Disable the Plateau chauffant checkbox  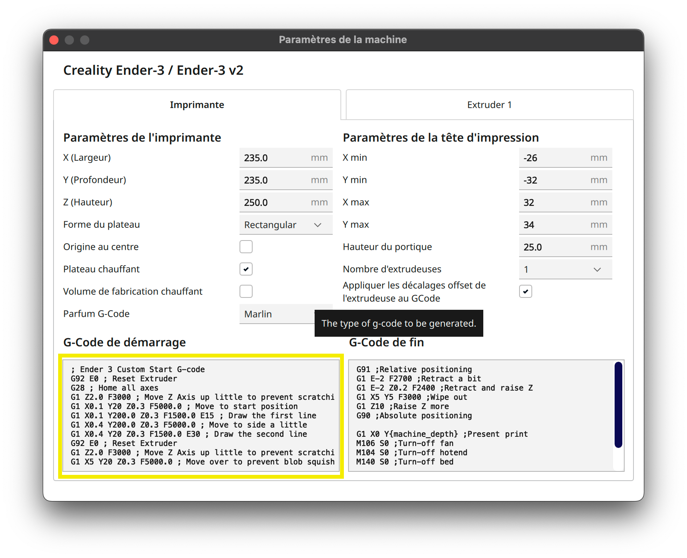click(246, 269)
